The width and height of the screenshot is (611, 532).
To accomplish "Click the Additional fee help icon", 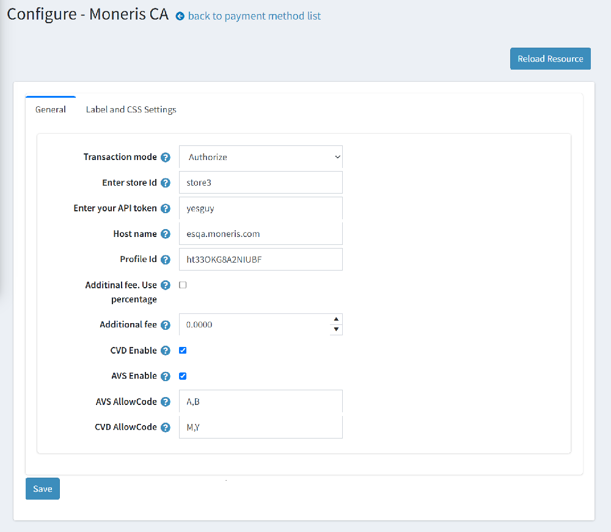I will point(166,324).
